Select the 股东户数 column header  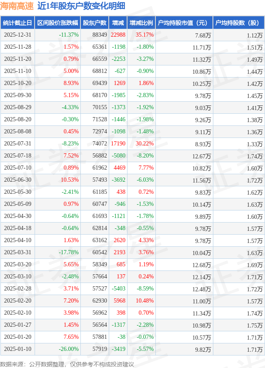(95, 23)
